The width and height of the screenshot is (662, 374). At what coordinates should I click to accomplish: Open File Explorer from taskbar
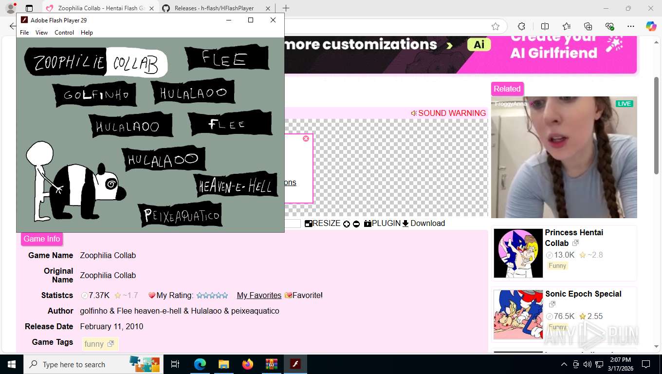click(223, 364)
